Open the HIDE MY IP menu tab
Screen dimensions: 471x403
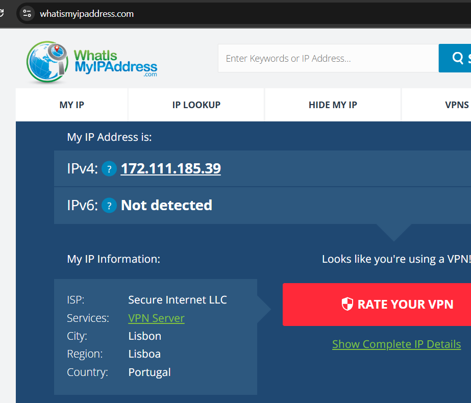coord(333,105)
